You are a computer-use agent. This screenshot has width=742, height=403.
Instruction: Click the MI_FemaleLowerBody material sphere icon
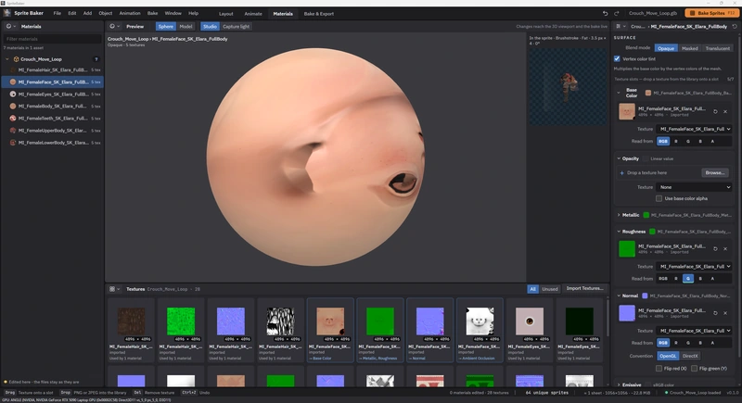(x=13, y=142)
